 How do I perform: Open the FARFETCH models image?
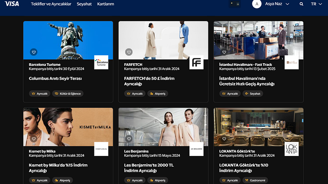click(x=164, y=40)
